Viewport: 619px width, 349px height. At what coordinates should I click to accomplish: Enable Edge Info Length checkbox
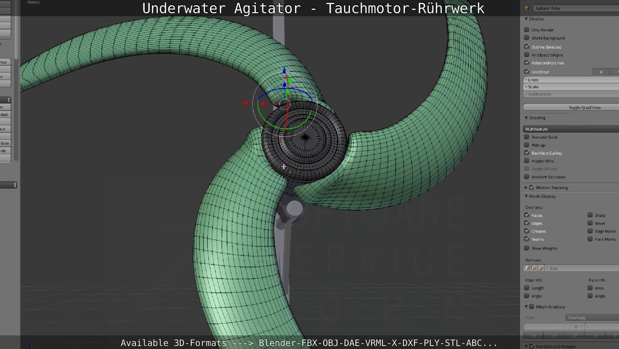[x=527, y=288]
